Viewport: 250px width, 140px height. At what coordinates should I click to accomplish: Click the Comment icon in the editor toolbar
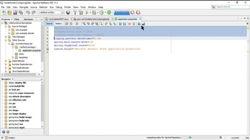pos(139,24)
